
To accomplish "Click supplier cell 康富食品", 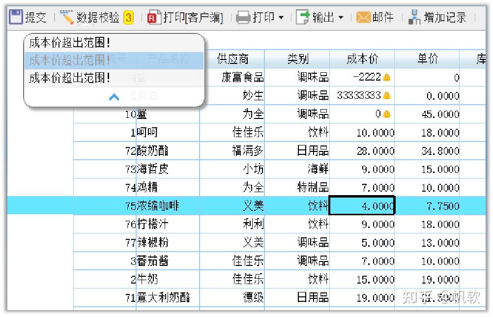I will (x=232, y=77).
